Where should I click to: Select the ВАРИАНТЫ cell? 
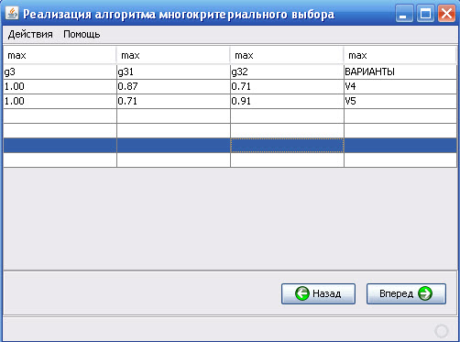[x=400, y=72]
